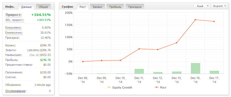Image resolution: width=231 pixels, height=97 pixels.
Task: Click the Эквити (100.00%) value
Action: point(39,50)
